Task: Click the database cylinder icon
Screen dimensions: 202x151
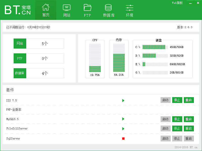Action: (x=108, y=8)
